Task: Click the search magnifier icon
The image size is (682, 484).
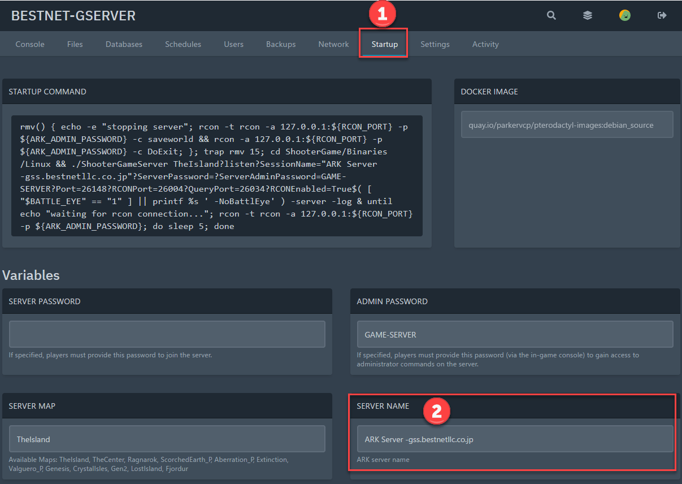Action: point(551,16)
